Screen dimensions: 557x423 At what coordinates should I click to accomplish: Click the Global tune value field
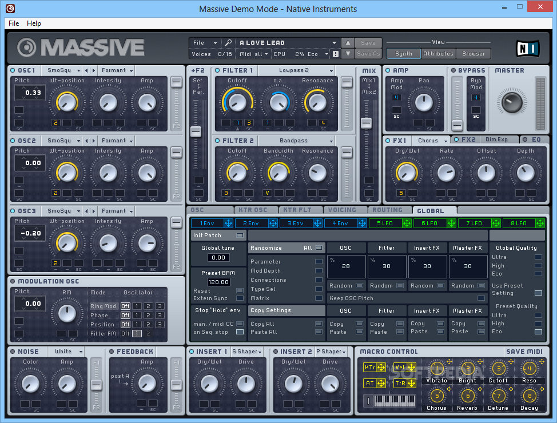(218, 257)
